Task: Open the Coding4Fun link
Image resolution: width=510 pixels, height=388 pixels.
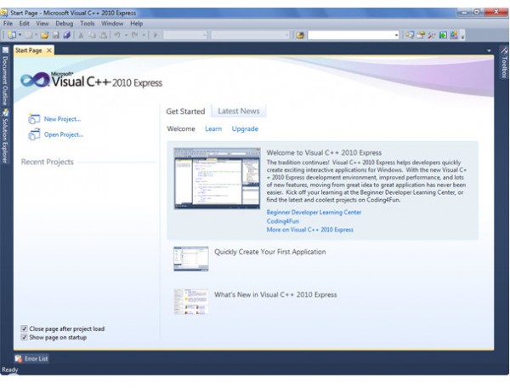Action: 283,221
